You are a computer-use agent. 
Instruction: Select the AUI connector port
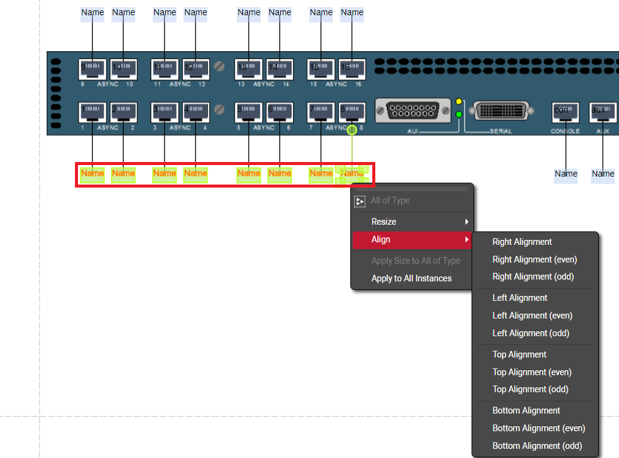pyautogui.click(x=413, y=111)
